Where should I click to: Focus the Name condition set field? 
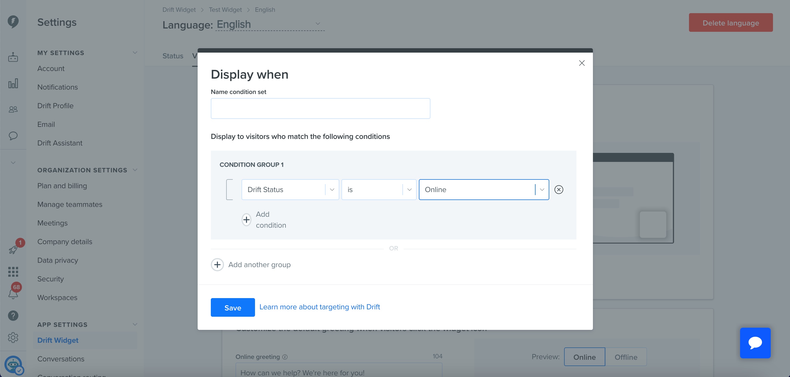coord(321,108)
